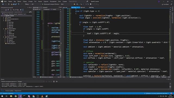Open light.vert in Solution Explorer
174x98 pixels.
(x=11, y=27)
